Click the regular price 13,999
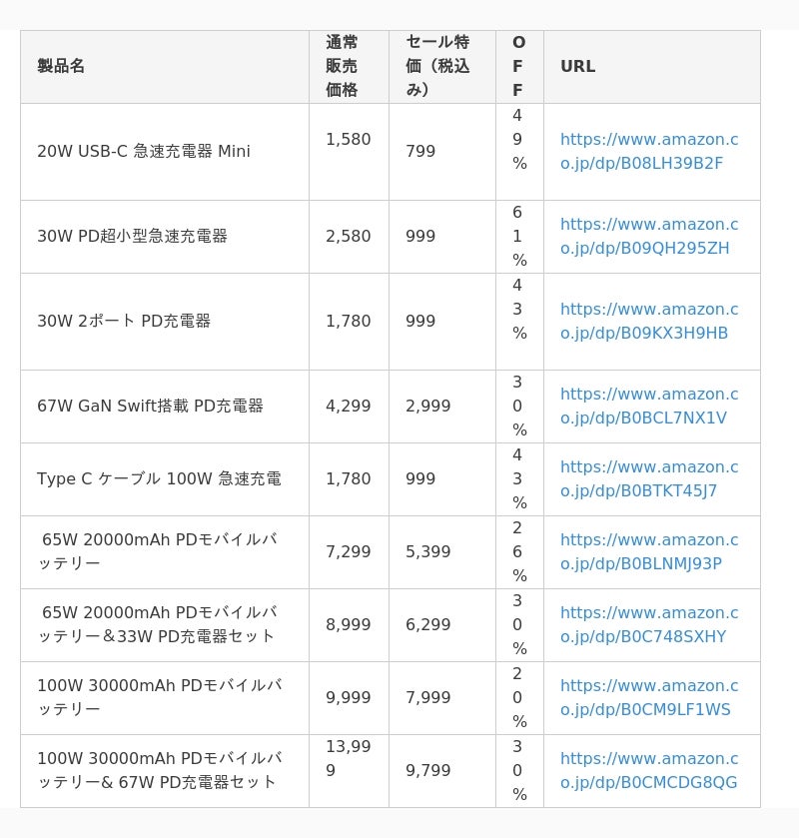The image size is (799, 838). tap(349, 759)
